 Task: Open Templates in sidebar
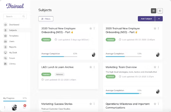click(x=14, y=36)
